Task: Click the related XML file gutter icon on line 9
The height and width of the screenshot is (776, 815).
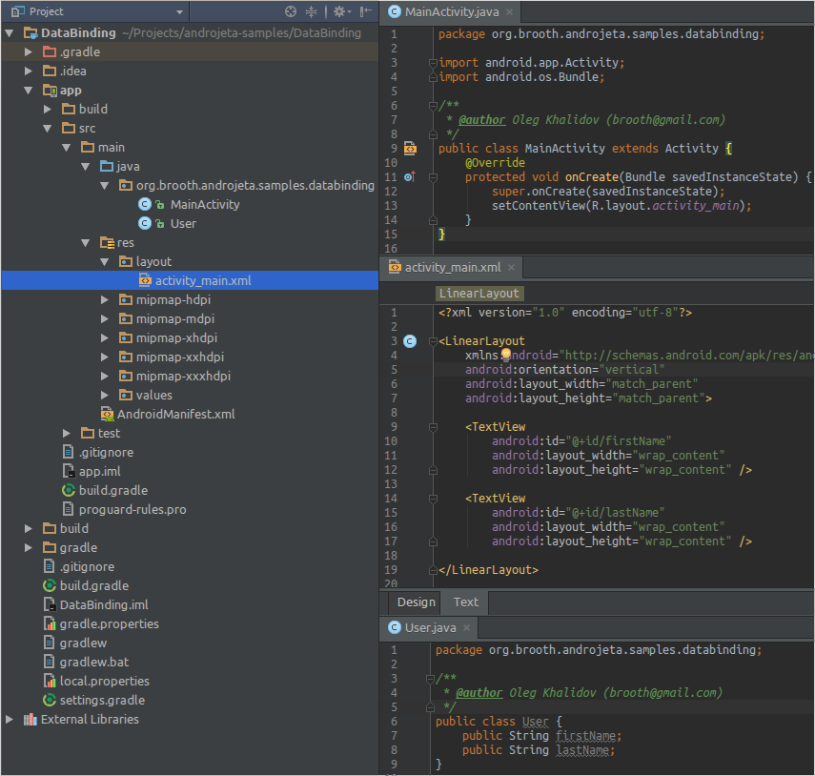Action: tap(410, 149)
